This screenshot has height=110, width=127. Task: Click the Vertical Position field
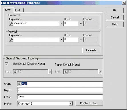[x=91, y=39]
